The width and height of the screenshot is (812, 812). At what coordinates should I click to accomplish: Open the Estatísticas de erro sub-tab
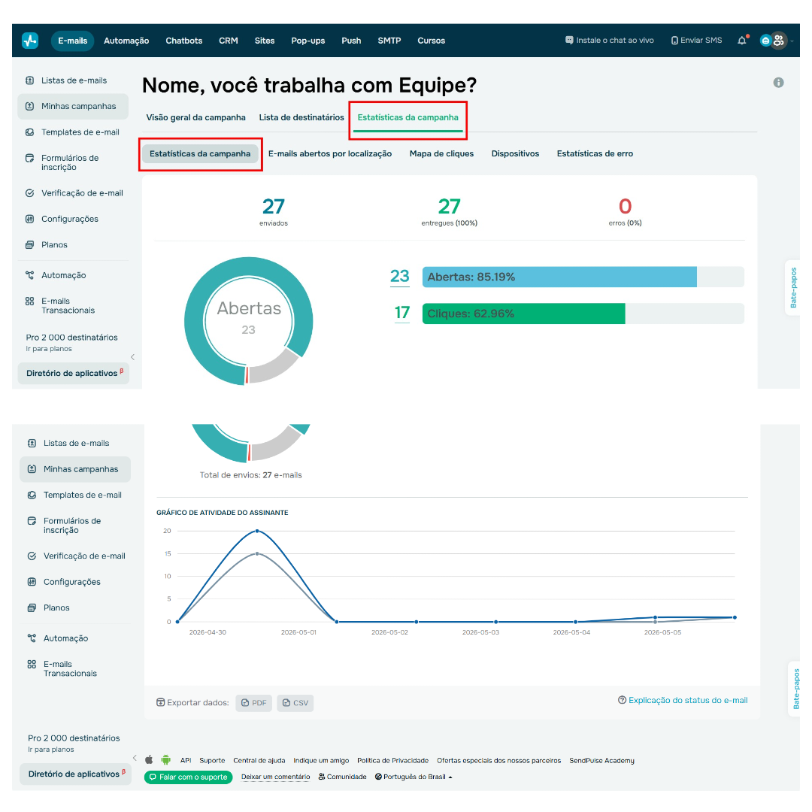pyautogui.click(x=595, y=154)
